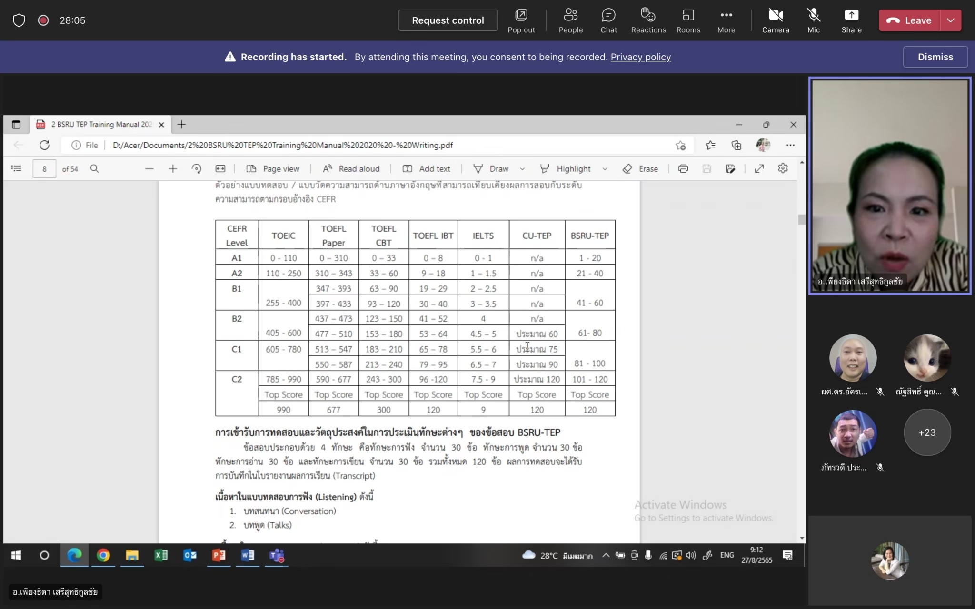
Task: Start Read aloud
Action: click(x=351, y=168)
